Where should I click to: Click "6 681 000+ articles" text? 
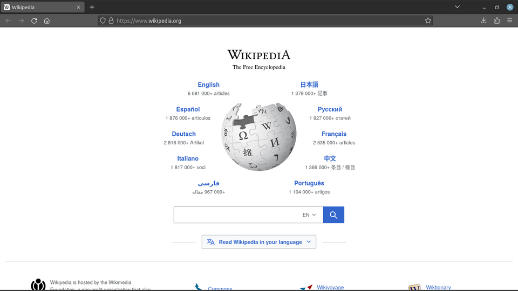[208, 93]
